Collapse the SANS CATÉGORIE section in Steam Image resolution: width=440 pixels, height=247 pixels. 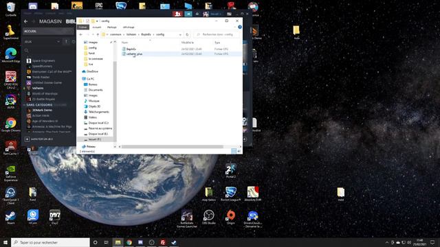point(25,105)
